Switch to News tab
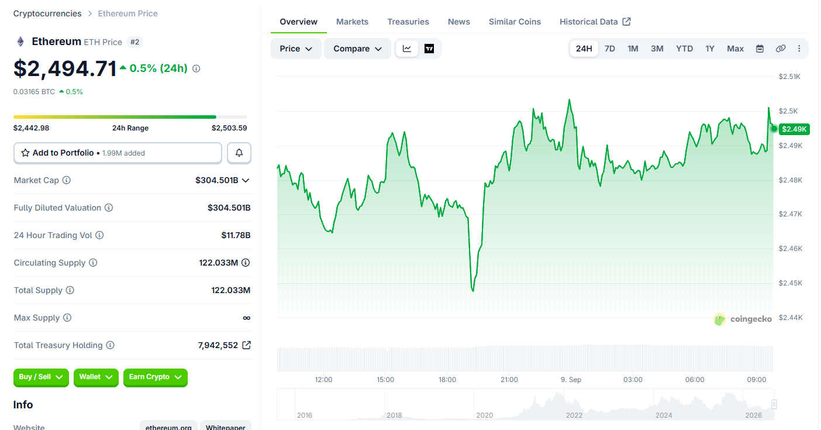The image size is (821, 430). [459, 22]
